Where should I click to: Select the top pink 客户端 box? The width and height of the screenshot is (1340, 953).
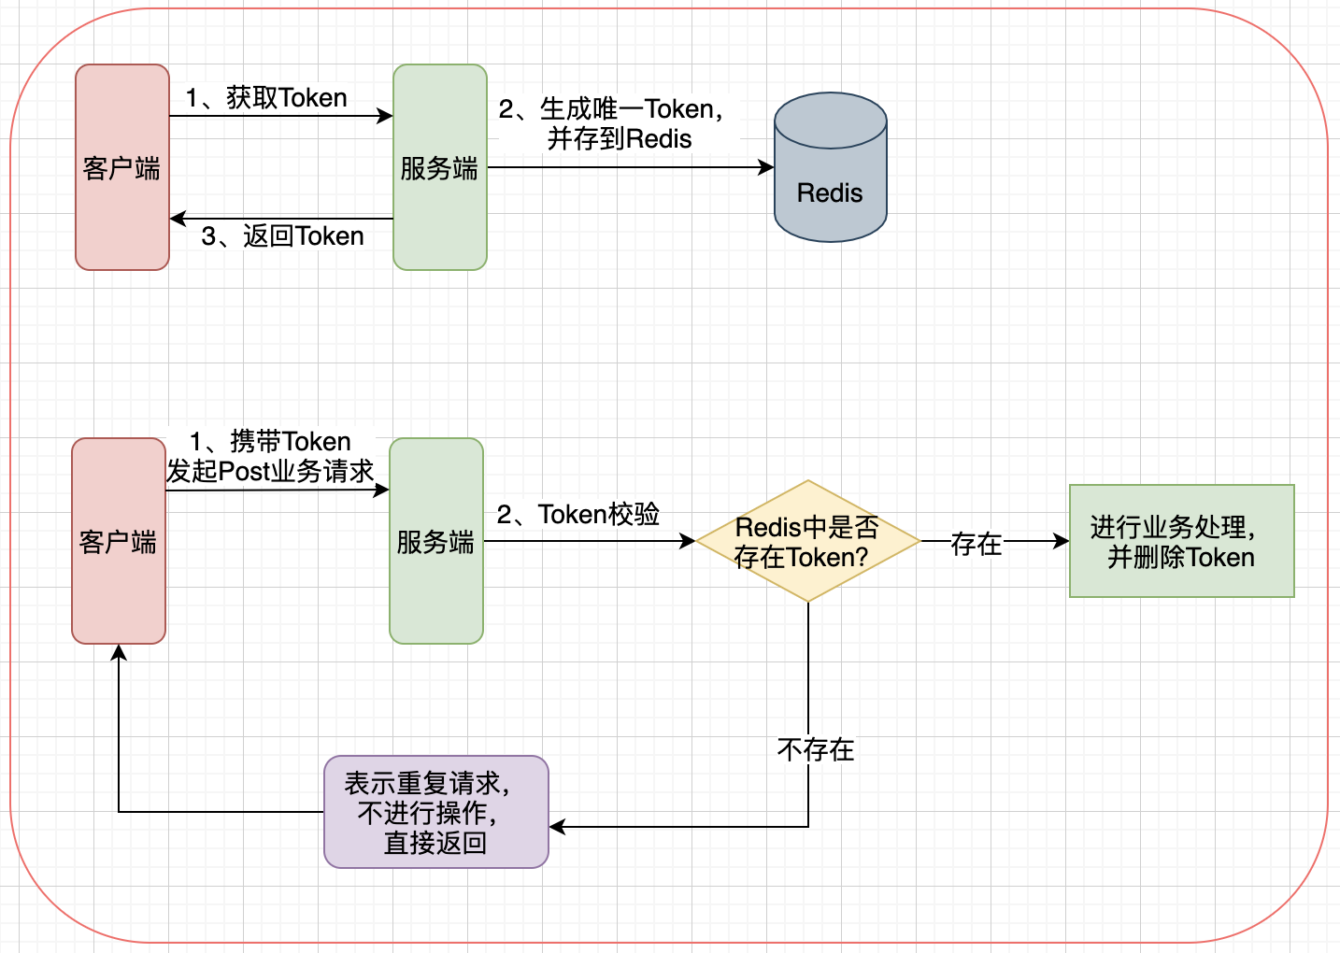[x=122, y=167]
